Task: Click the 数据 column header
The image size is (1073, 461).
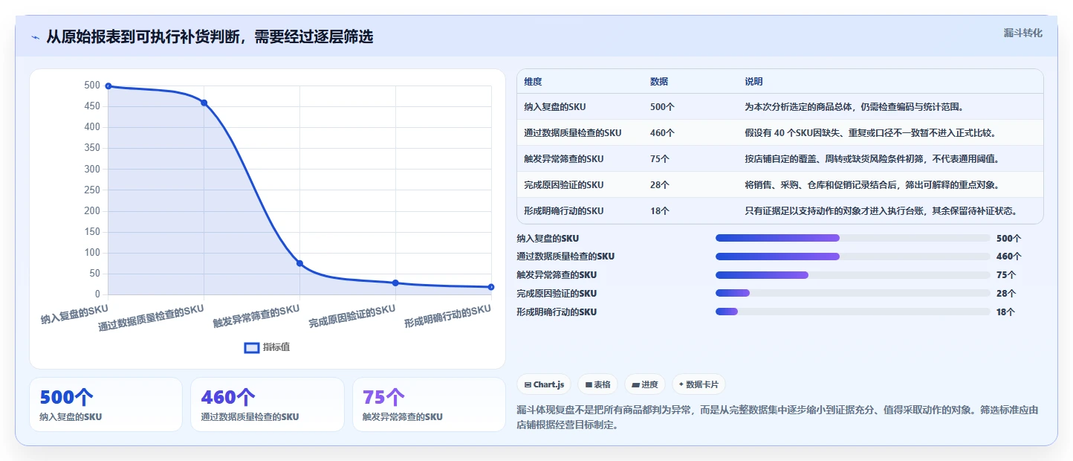Action: pos(659,82)
